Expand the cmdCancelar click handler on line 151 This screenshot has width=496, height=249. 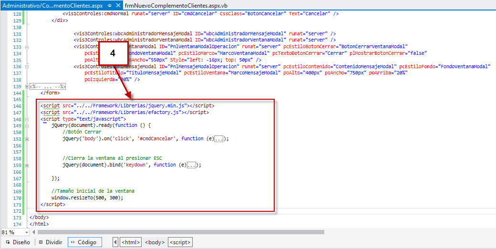click(27, 139)
